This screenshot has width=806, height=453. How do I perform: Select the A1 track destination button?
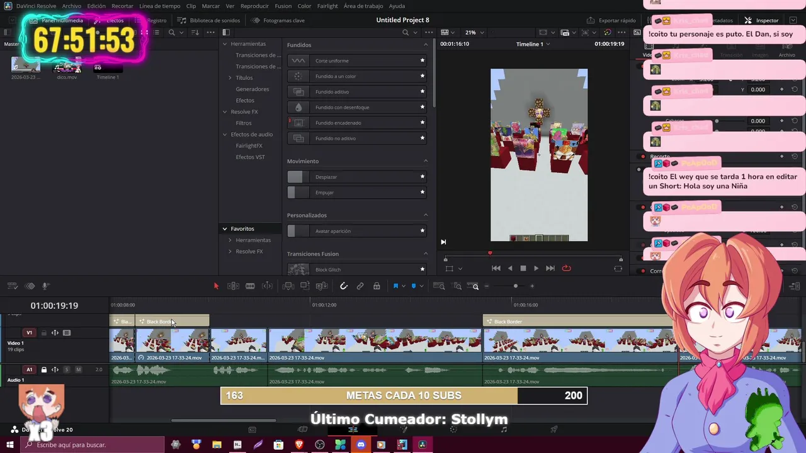[29, 370]
